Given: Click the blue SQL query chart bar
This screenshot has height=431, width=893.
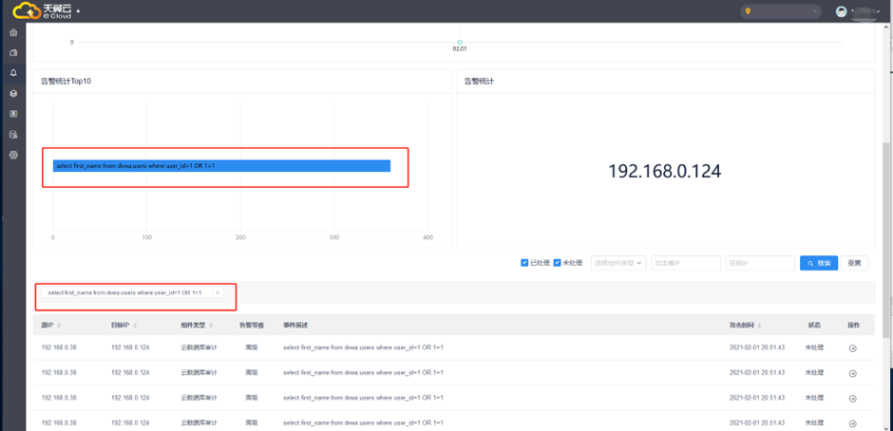Looking at the screenshot, I should click(x=221, y=166).
